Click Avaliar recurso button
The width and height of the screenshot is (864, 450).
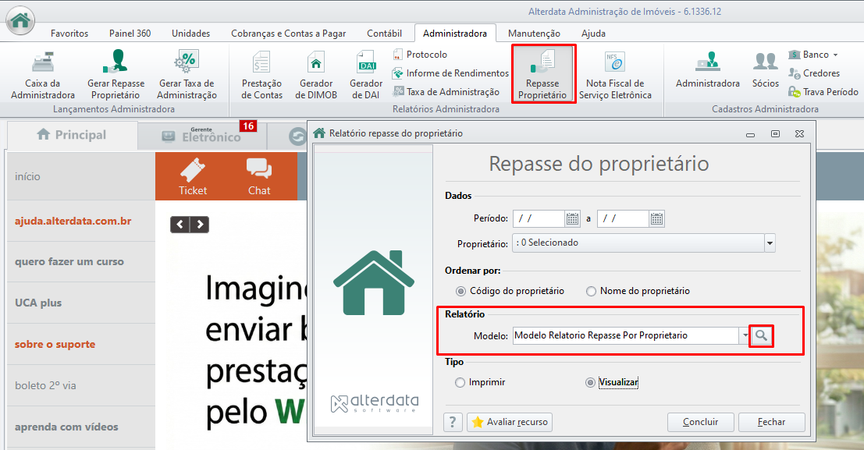coord(510,422)
